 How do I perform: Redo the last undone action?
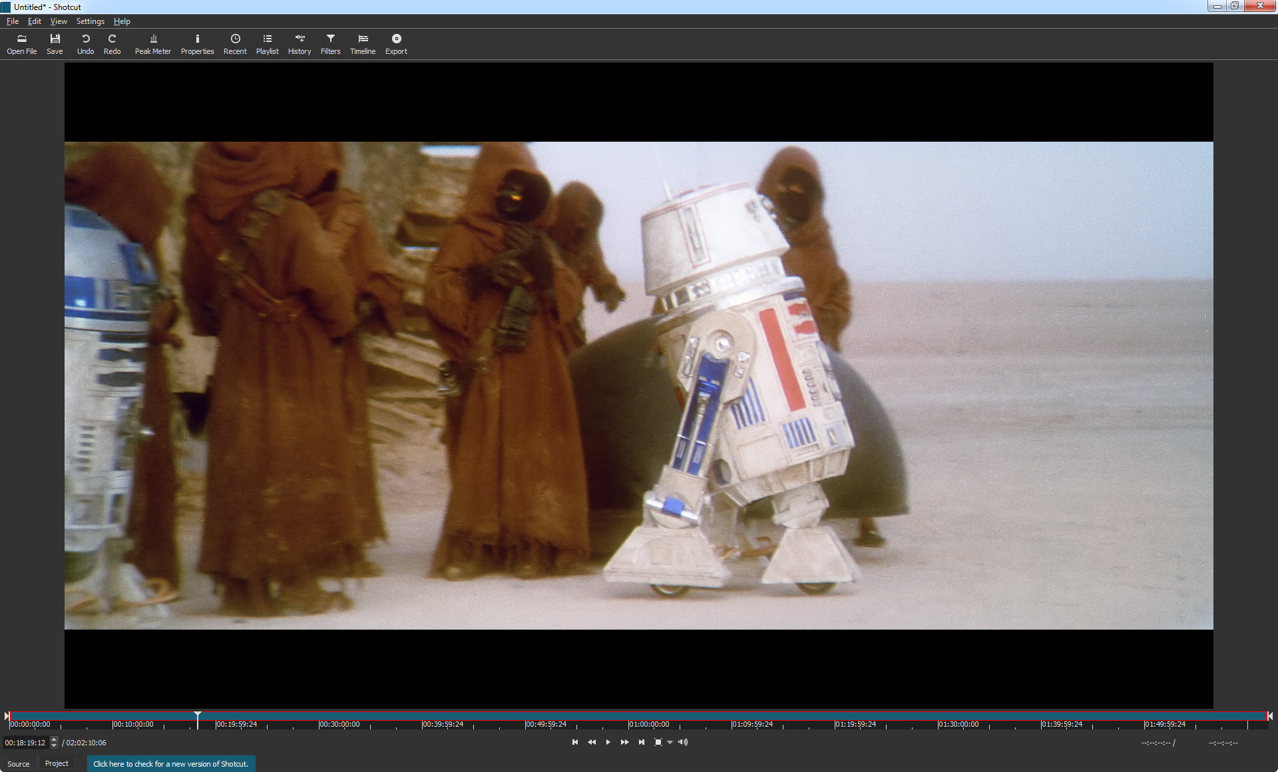point(112,44)
